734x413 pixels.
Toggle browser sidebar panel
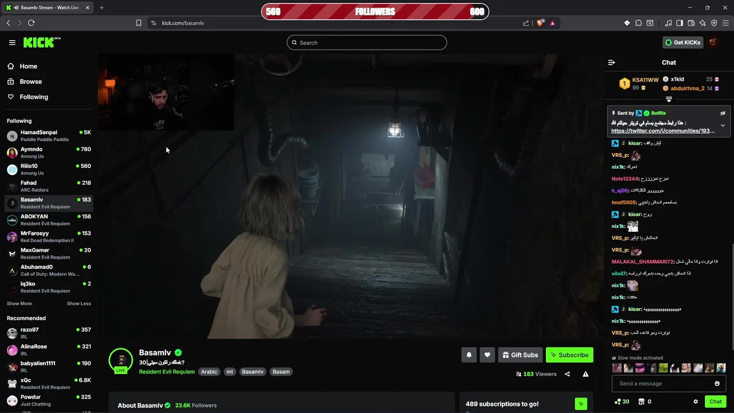tap(680, 23)
